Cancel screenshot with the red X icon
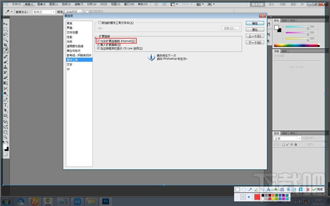This screenshot has width=330, height=206. pos(308,190)
